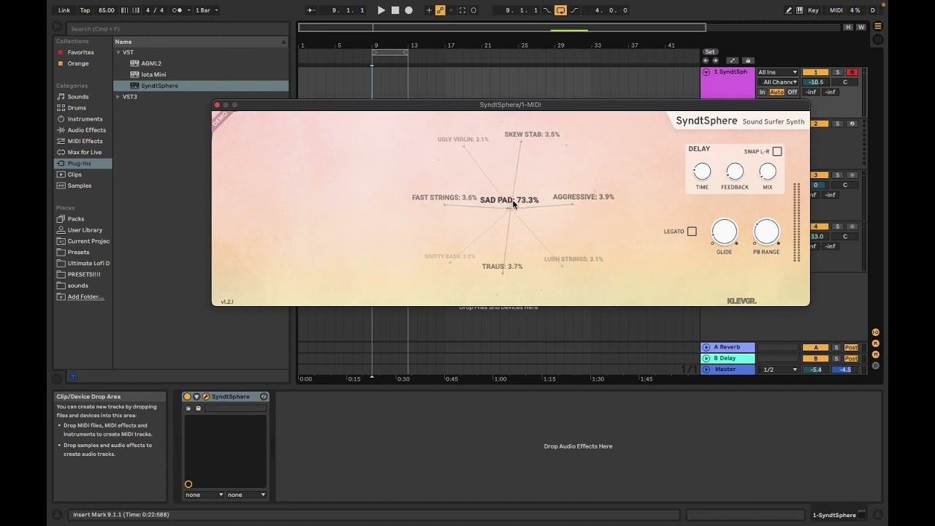Open the Instruments category

[85, 119]
